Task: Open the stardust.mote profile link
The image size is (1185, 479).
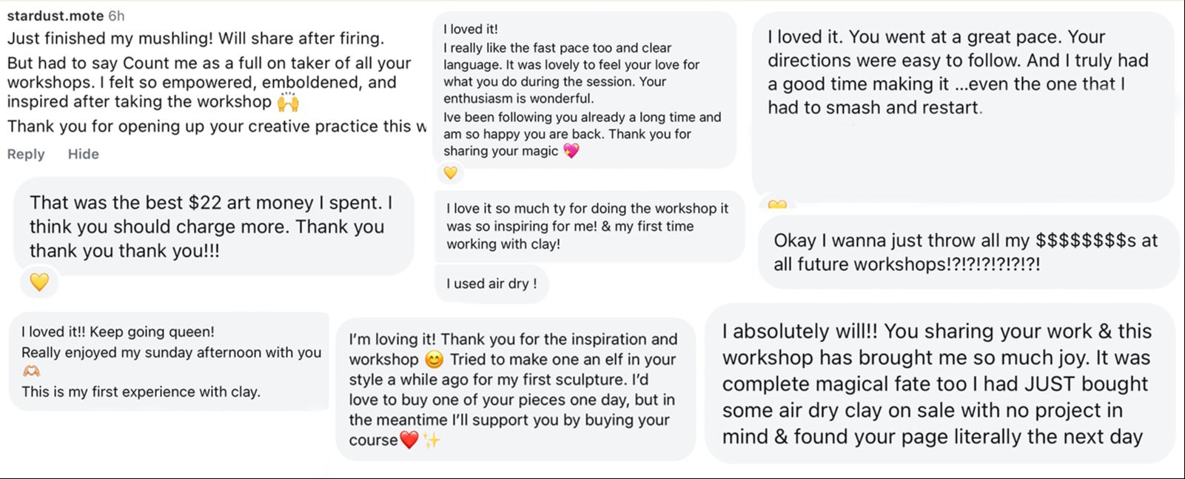Action: 55,16
